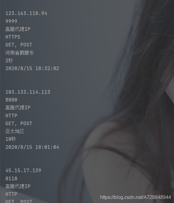Click GET, POST under 103.133.114.113 entry
The width and height of the screenshot is (174, 203).
19,124
